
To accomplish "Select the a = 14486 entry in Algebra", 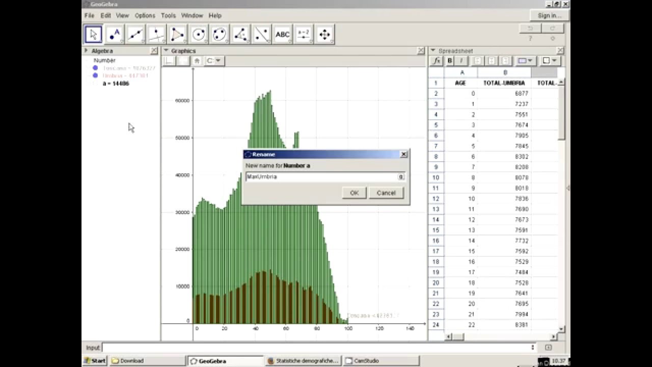I will (x=116, y=83).
